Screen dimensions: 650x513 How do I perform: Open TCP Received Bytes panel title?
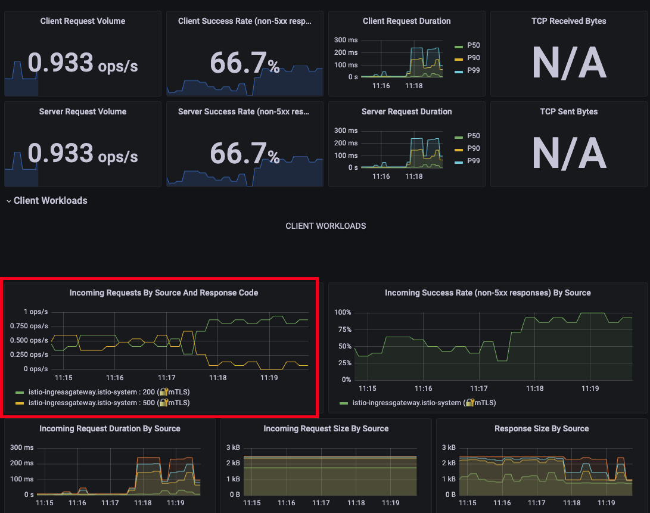[x=569, y=21]
